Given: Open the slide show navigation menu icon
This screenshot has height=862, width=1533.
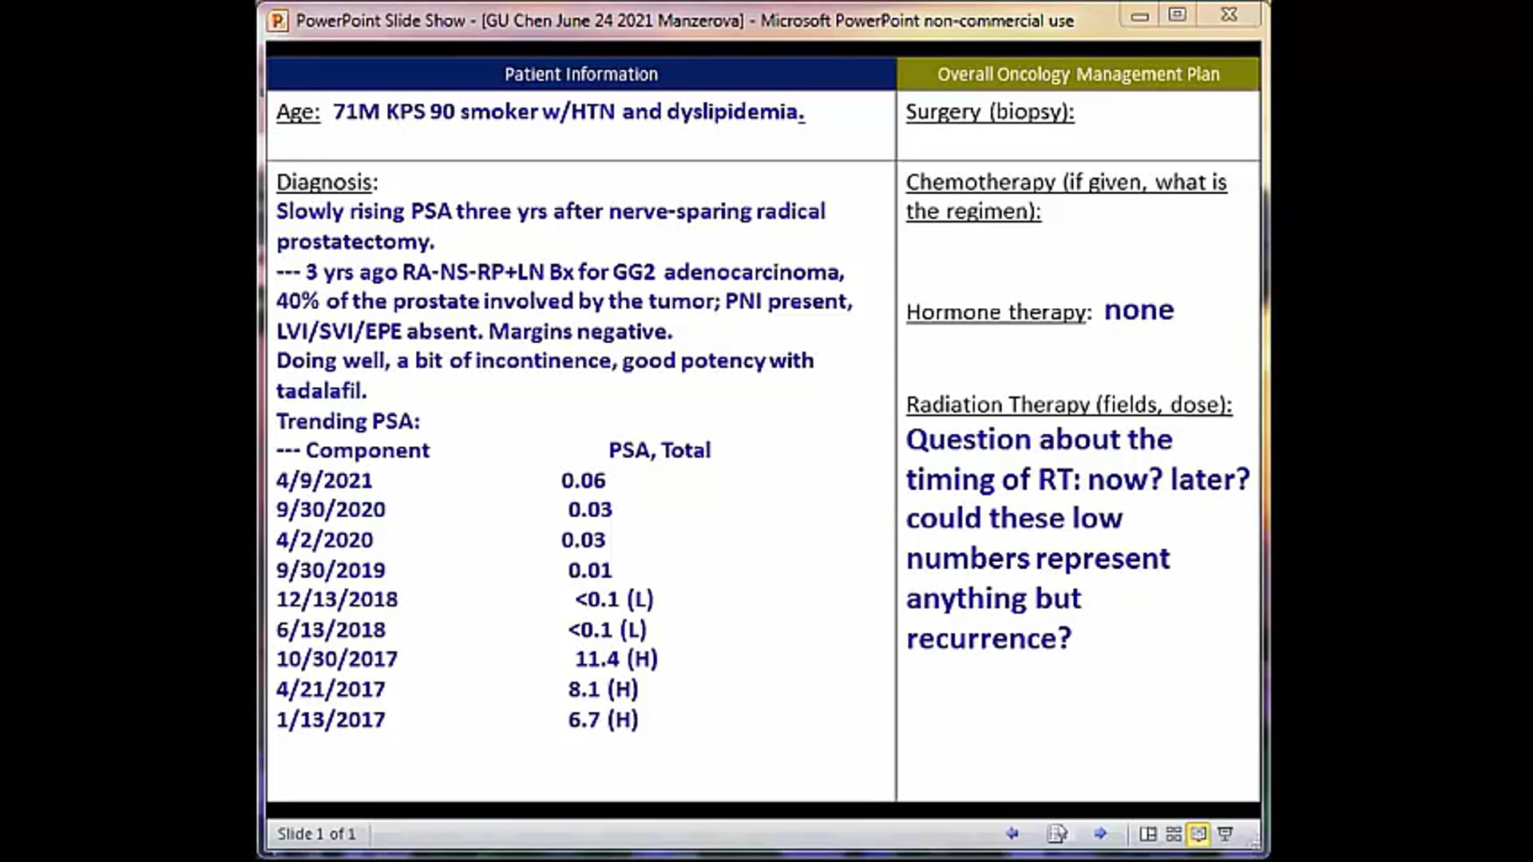Looking at the screenshot, I should click(x=1058, y=833).
